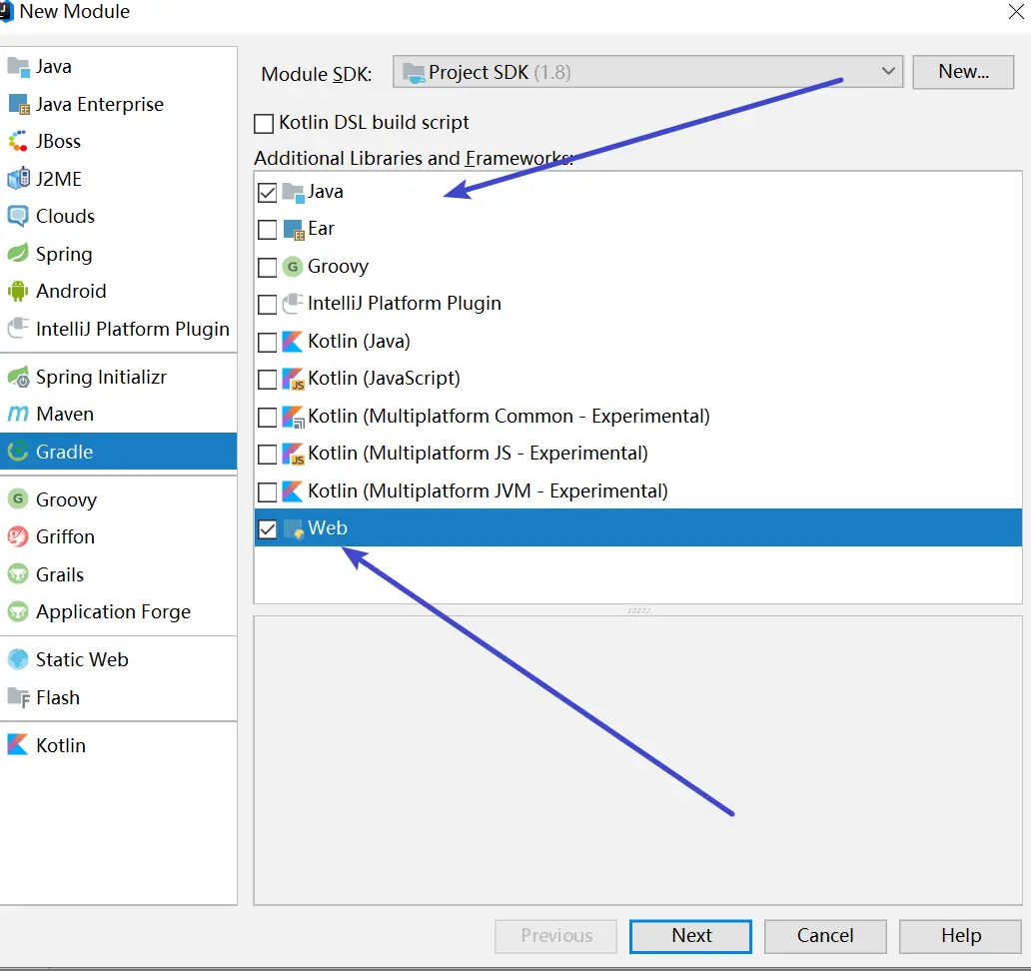
Task: Click the Next button
Action: click(690, 935)
